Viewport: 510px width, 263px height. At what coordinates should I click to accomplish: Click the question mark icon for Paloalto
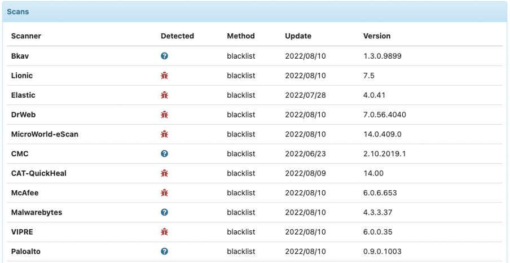coord(164,251)
